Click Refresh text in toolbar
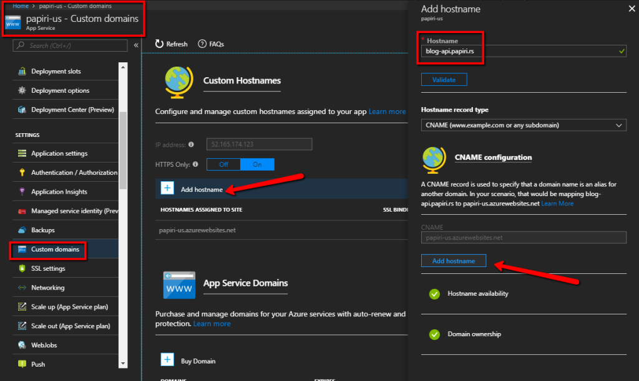The height and width of the screenshot is (381, 639). click(x=177, y=44)
